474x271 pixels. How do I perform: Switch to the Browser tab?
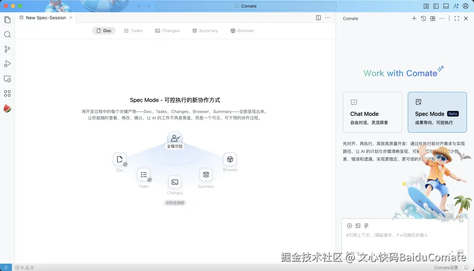point(242,31)
